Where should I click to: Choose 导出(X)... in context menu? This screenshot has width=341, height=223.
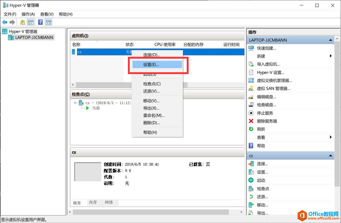[157, 108]
